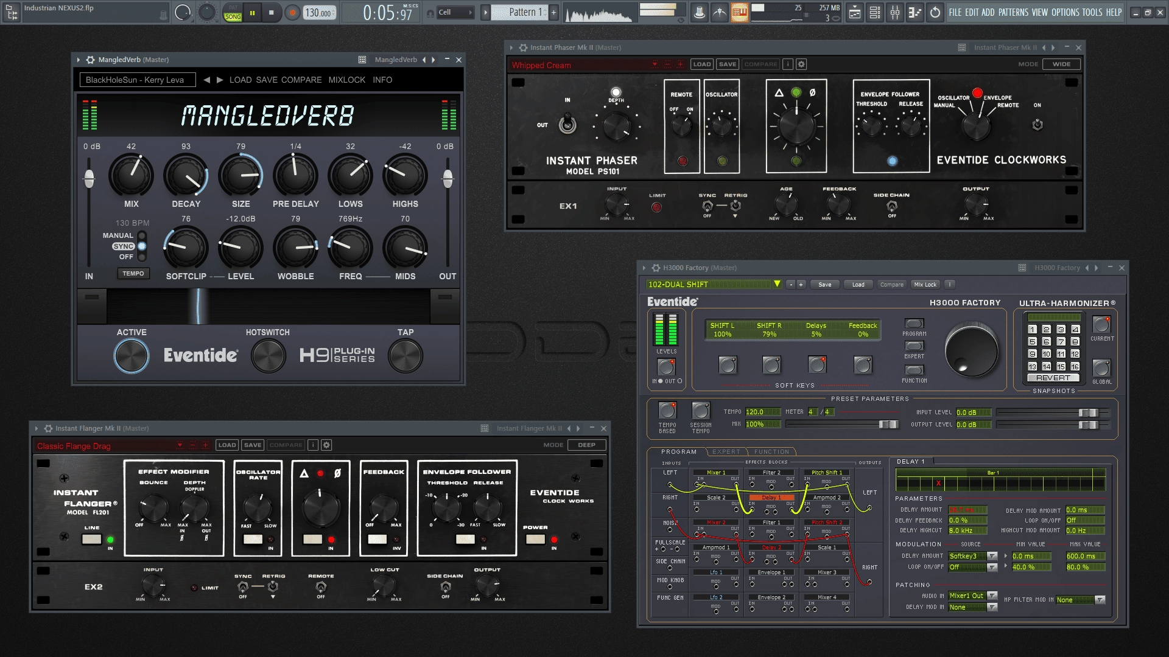Flip Instant Phaser IN/OUT toggle switch
The height and width of the screenshot is (657, 1169).
[567, 123]
